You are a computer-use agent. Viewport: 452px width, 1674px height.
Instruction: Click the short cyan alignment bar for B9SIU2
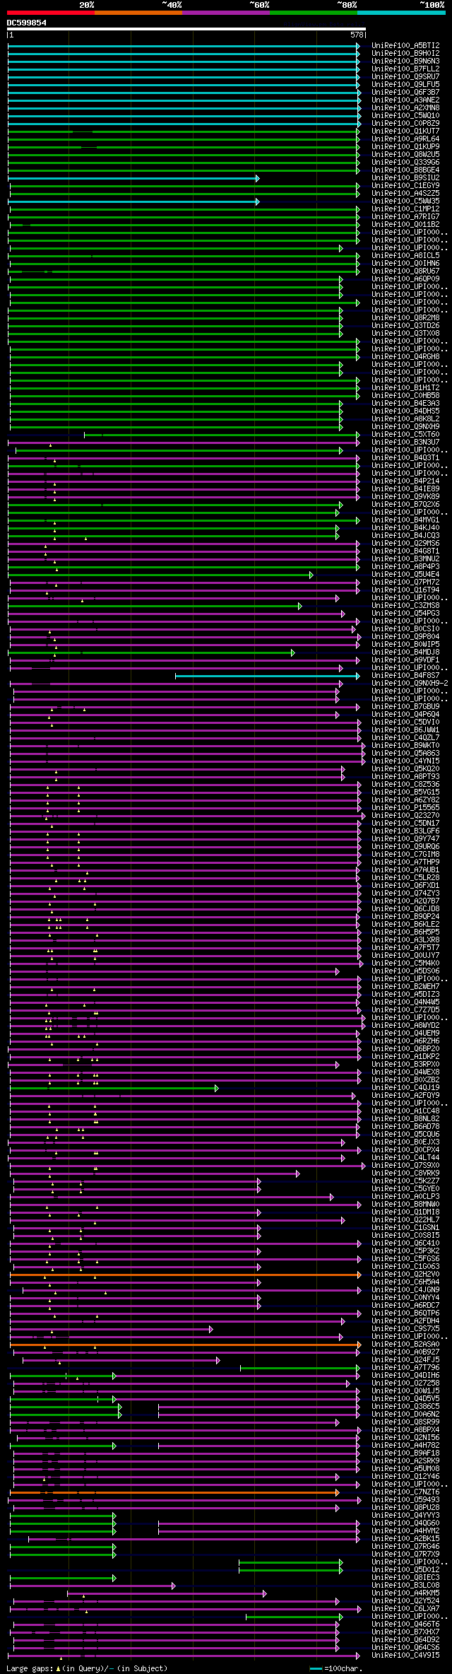133,178
